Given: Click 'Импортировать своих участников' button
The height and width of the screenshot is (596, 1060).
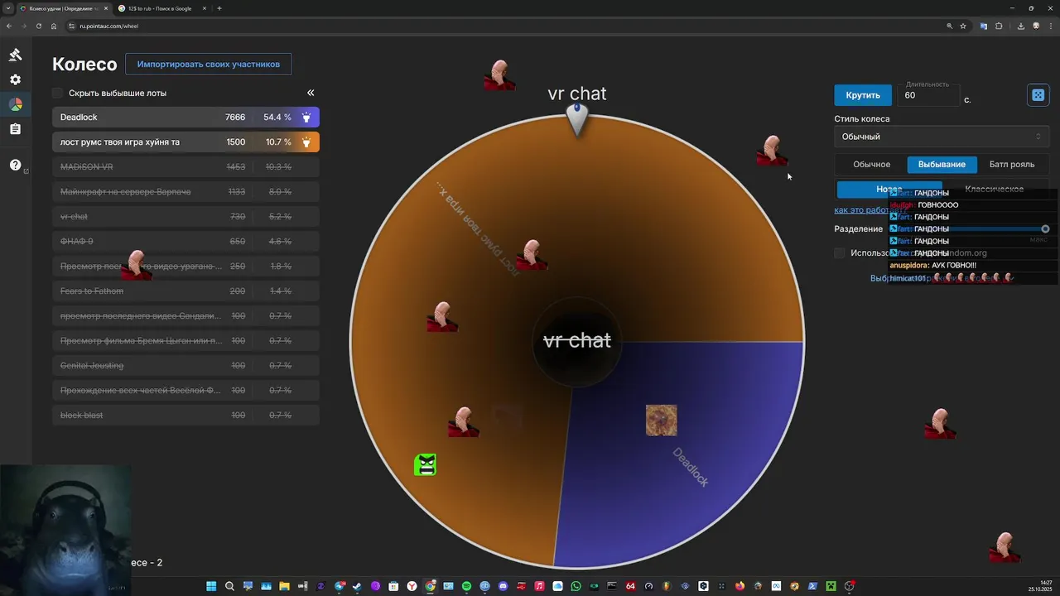Looking at the screenshot, I should [209, 64].
